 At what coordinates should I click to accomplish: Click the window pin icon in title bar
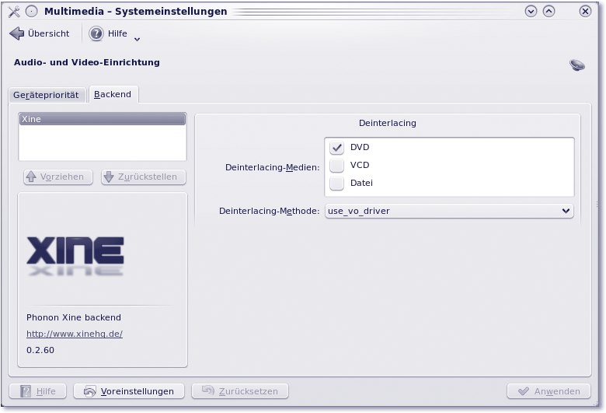pos(31,12)
